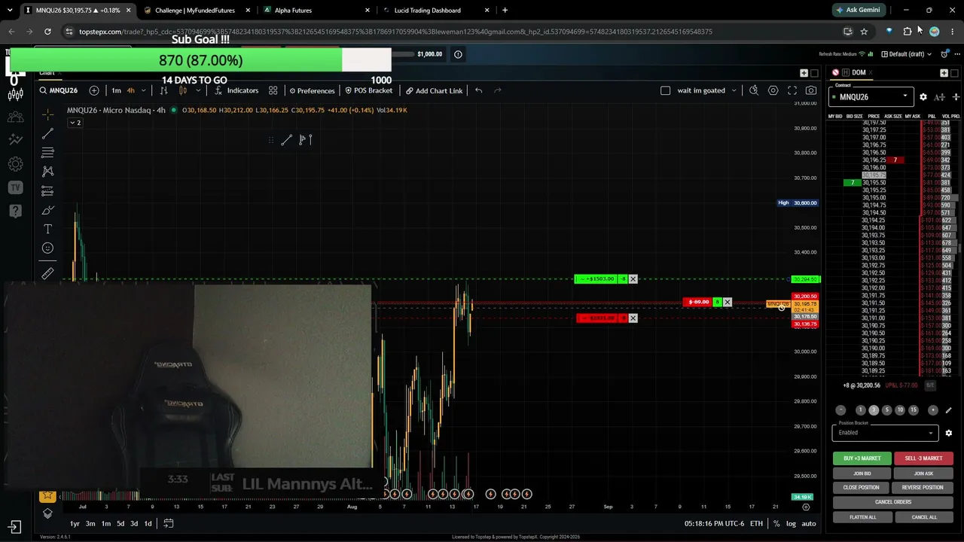Toggle the 'wait im goated' layout checkbox
This screenshot has width=964, height=542.
tap(665, 90)
